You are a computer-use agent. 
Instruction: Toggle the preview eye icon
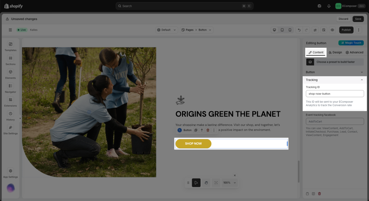pyautogui.click(x=332, y=30)
